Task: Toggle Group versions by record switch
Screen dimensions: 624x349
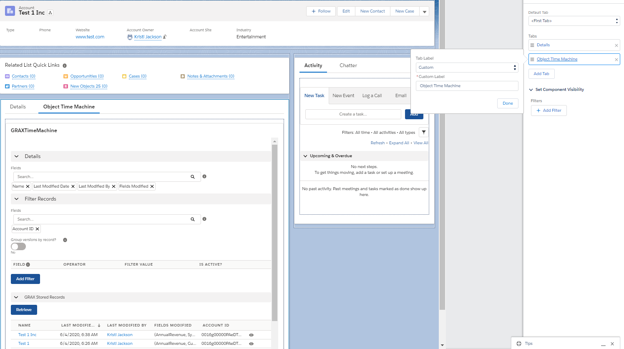Action: 18,246
